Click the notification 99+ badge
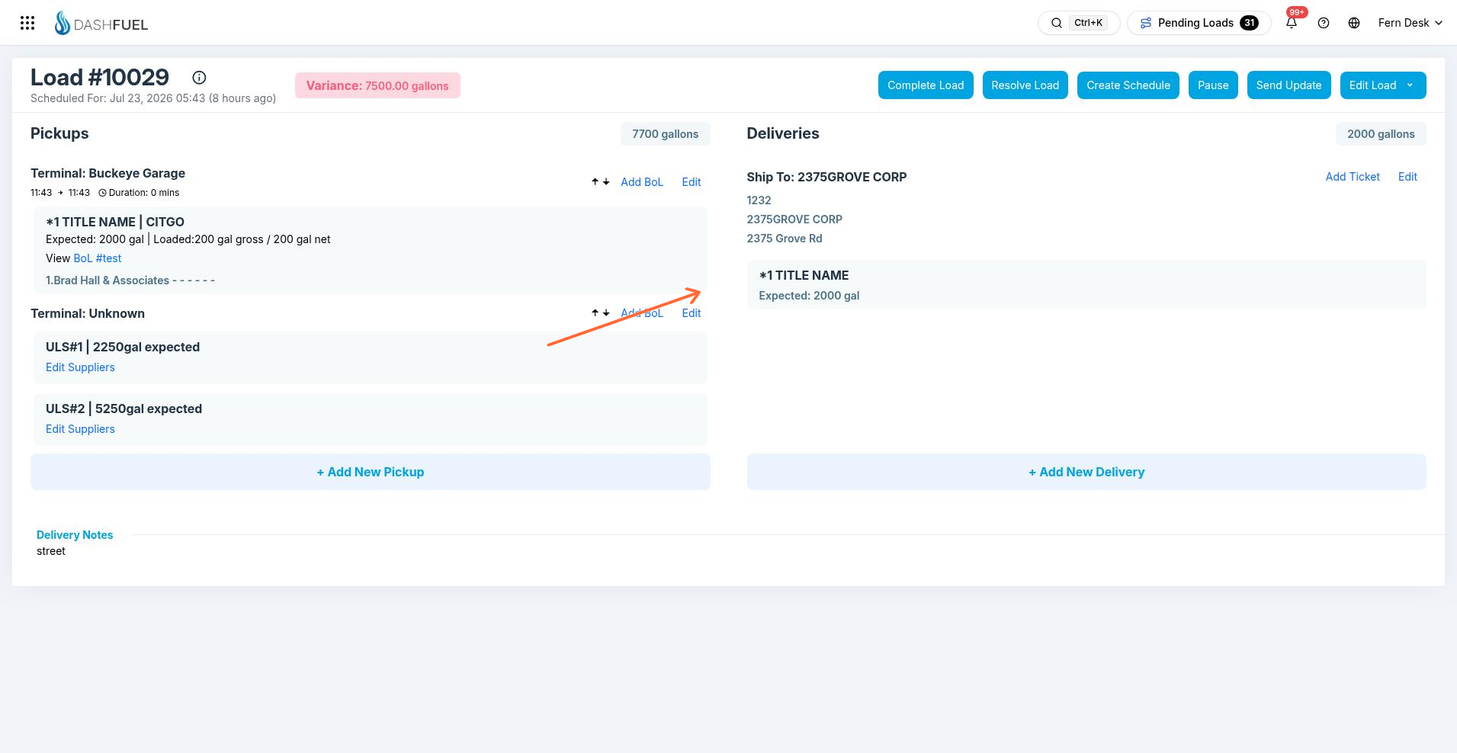The height and width of the screenshot is (753, 1457). pos(1297,12)
